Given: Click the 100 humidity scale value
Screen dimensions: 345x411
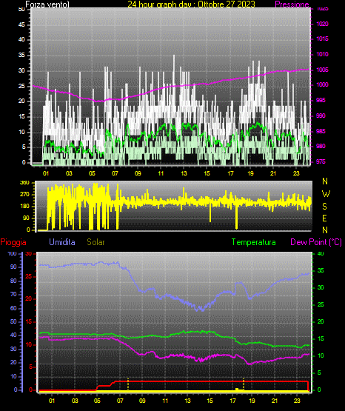Looking at the screenshot, I should 12,253.
